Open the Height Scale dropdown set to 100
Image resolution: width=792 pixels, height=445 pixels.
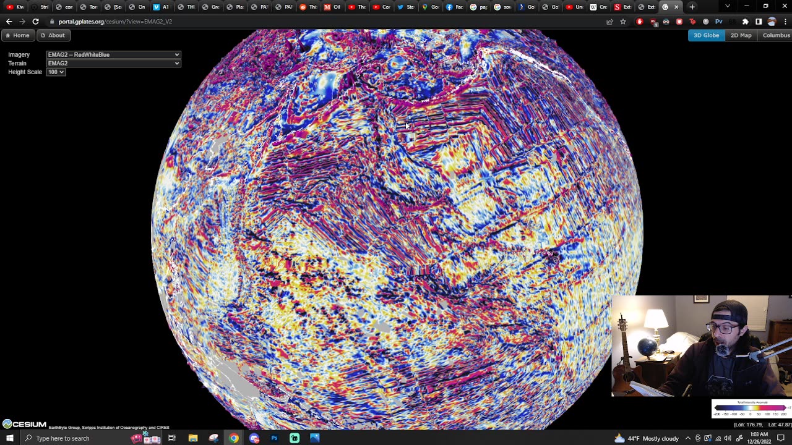pos(56,72)
